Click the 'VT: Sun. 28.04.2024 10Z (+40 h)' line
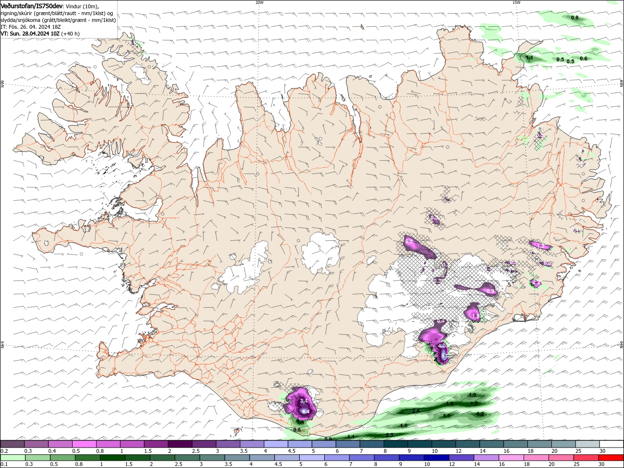 pyautogui.click(x=40, y=34)
